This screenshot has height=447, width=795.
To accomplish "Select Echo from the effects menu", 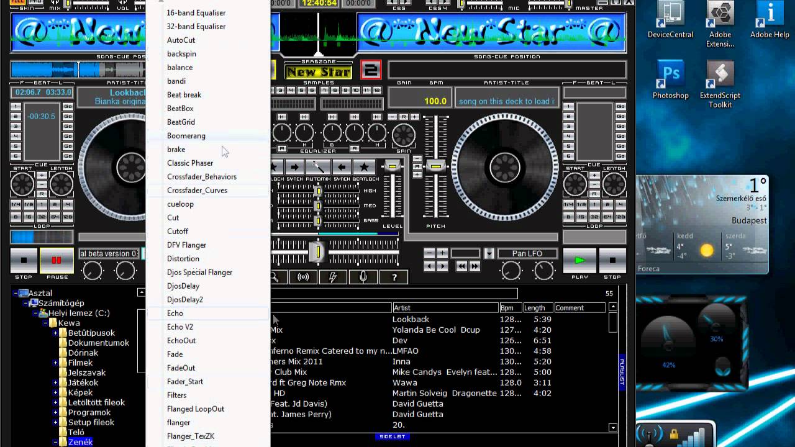I will coord(208,314).
